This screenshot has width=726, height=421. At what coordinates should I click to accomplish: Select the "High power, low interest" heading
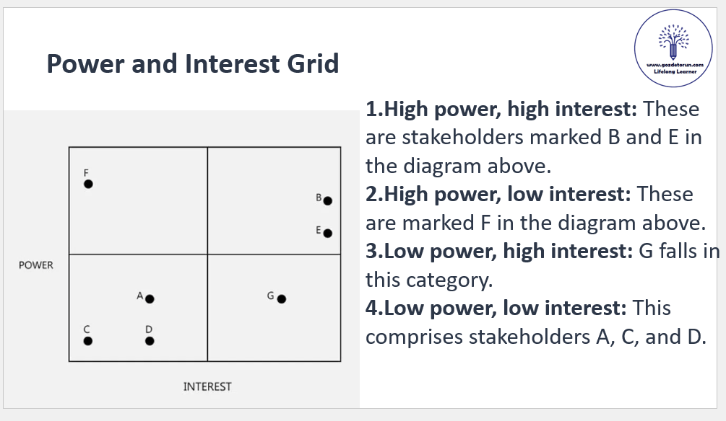498,195
